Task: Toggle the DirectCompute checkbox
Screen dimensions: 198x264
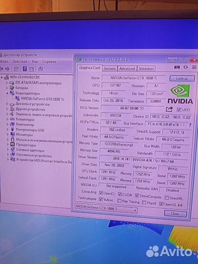Action: [x=137, y=196]
